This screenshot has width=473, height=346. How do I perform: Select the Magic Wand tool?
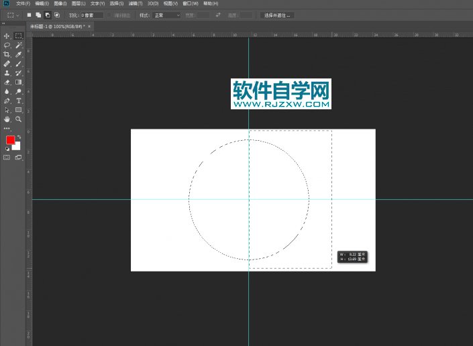(19, 45)
